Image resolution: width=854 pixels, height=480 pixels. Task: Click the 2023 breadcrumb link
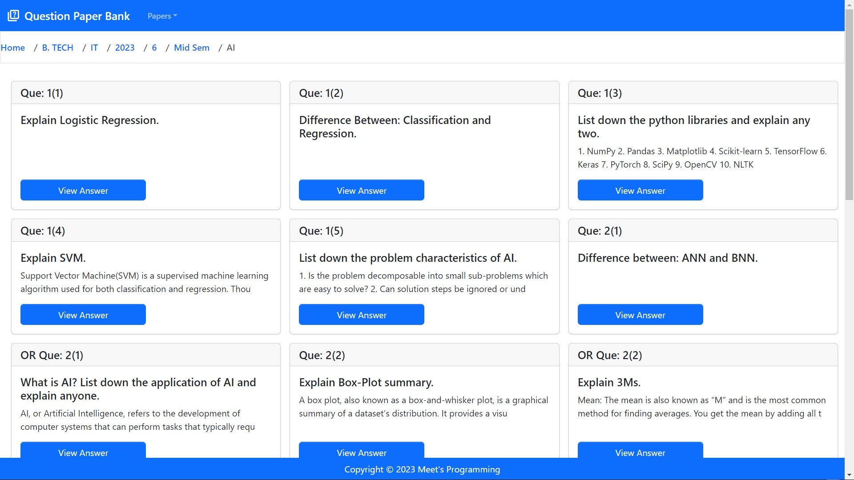click(x=125, y=48)
